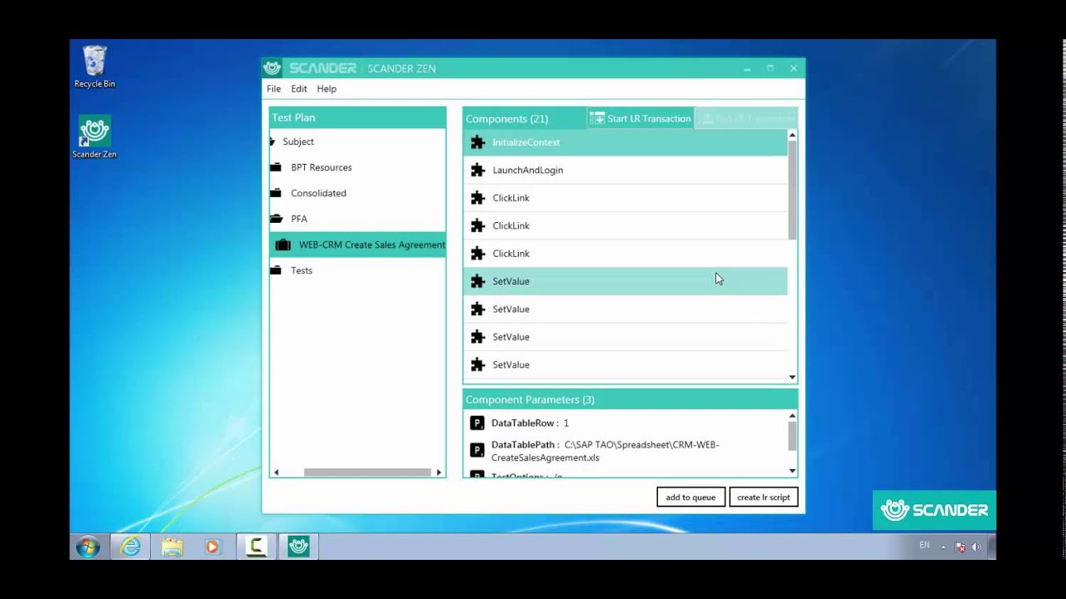The height and width of the screenshot is (599, 1066).
Task: Click the Component Parameters (3) header
Action: (x=630, y=399)
